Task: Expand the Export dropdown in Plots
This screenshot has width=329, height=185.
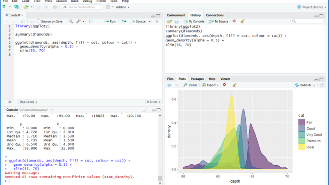Action: coord(210,85)
